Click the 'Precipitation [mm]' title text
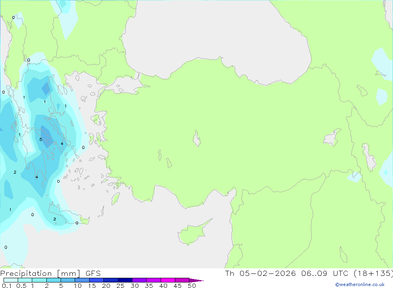 [40, 273]
